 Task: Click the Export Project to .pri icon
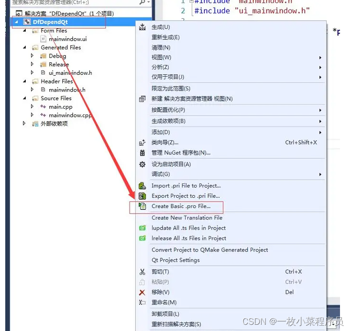(x=142, y=196)
